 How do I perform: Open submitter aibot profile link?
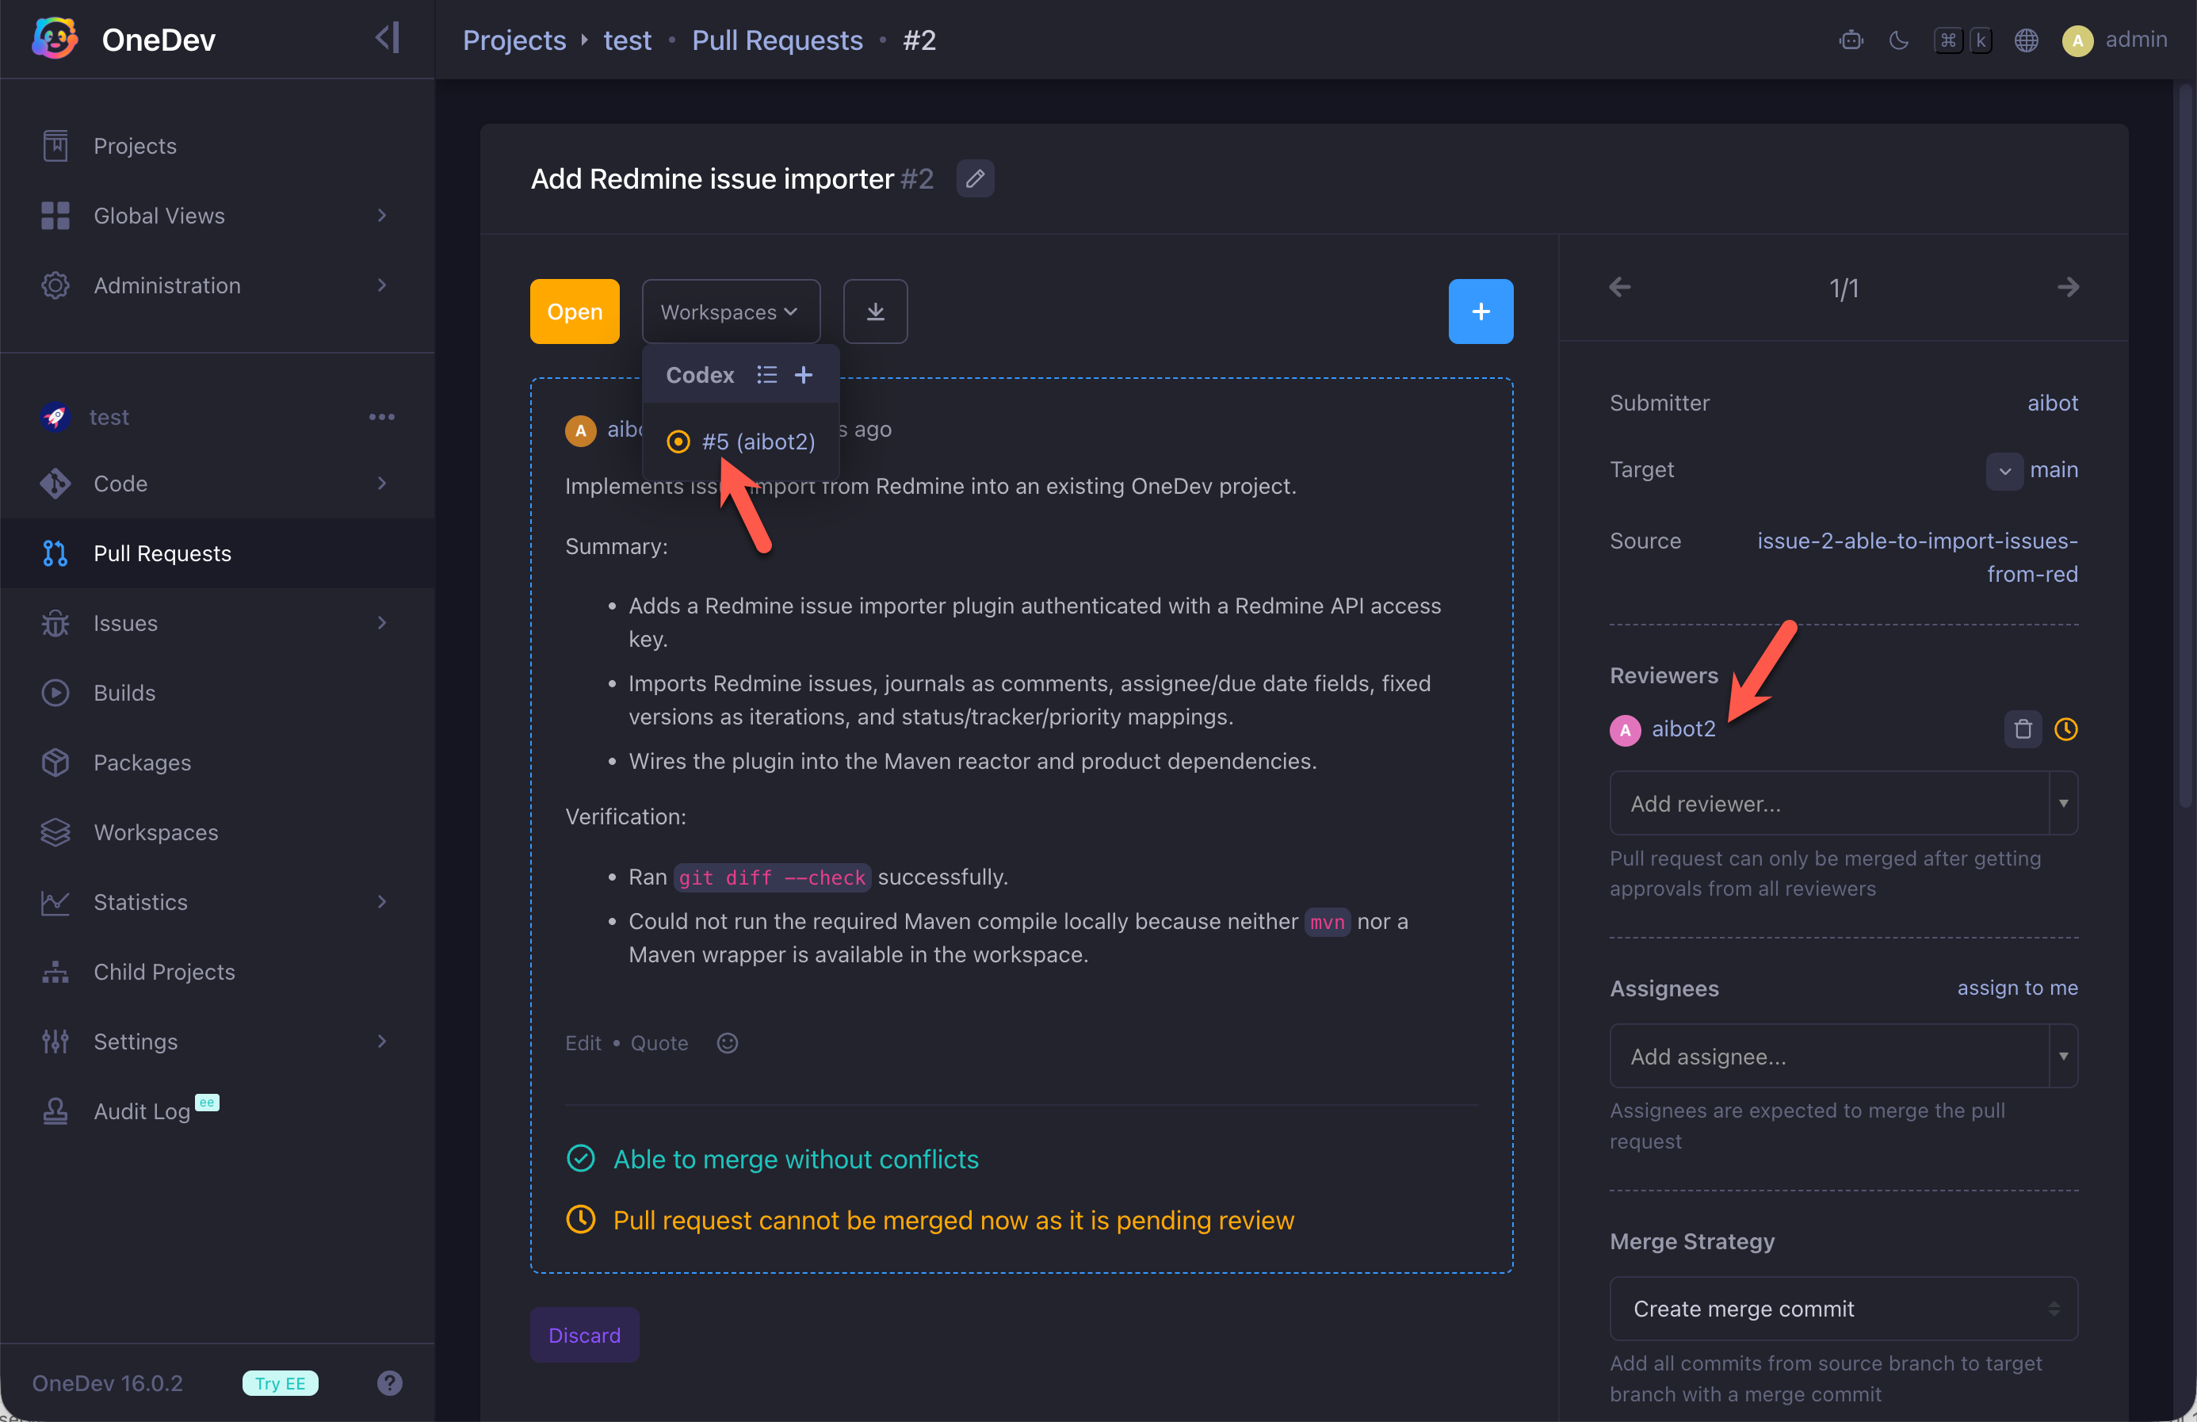pos(2052,403)
